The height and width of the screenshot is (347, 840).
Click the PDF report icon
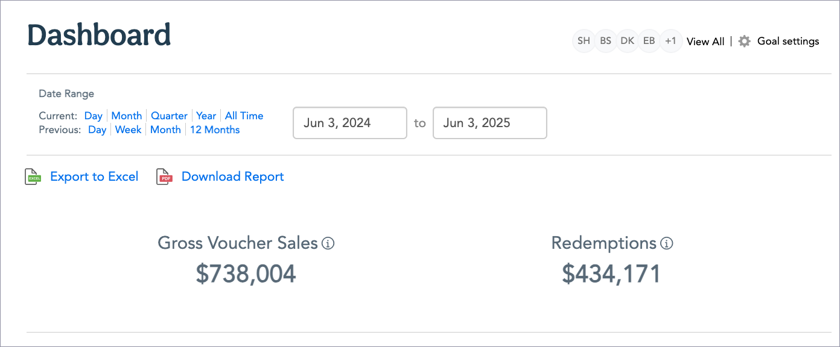pos(164,177)
